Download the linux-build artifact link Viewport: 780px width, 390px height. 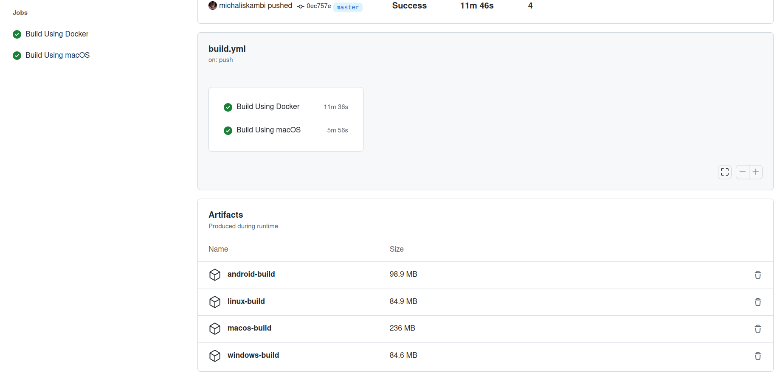pyautogui.click(x=246, y=301)
